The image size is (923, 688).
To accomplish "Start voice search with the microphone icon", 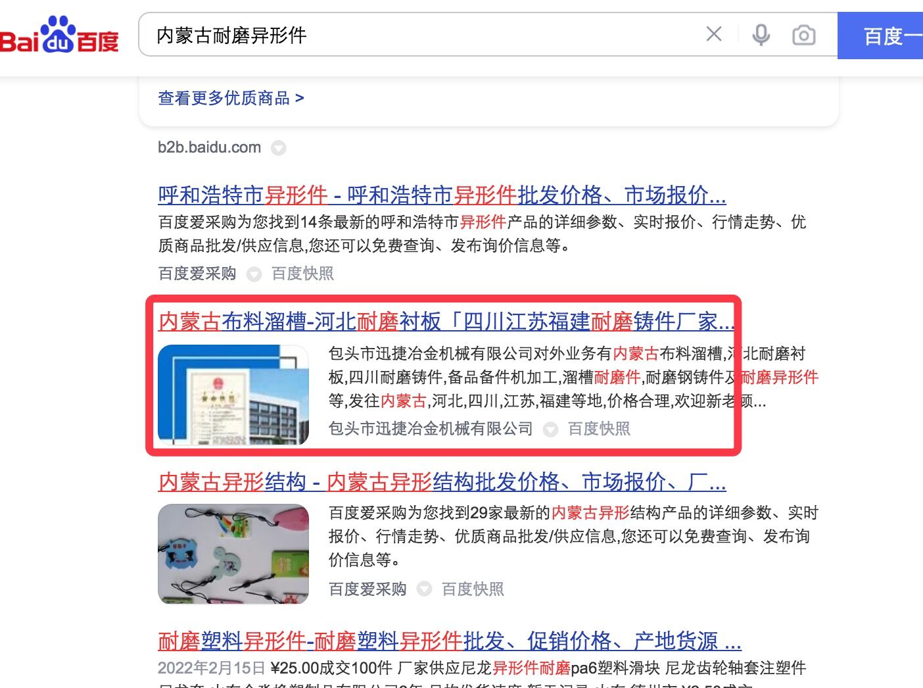I will 761,34.
